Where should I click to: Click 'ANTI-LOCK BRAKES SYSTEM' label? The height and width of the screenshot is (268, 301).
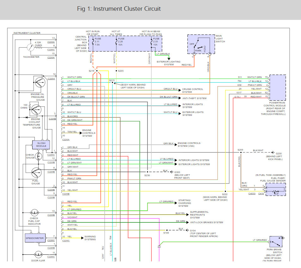point(206,222)
